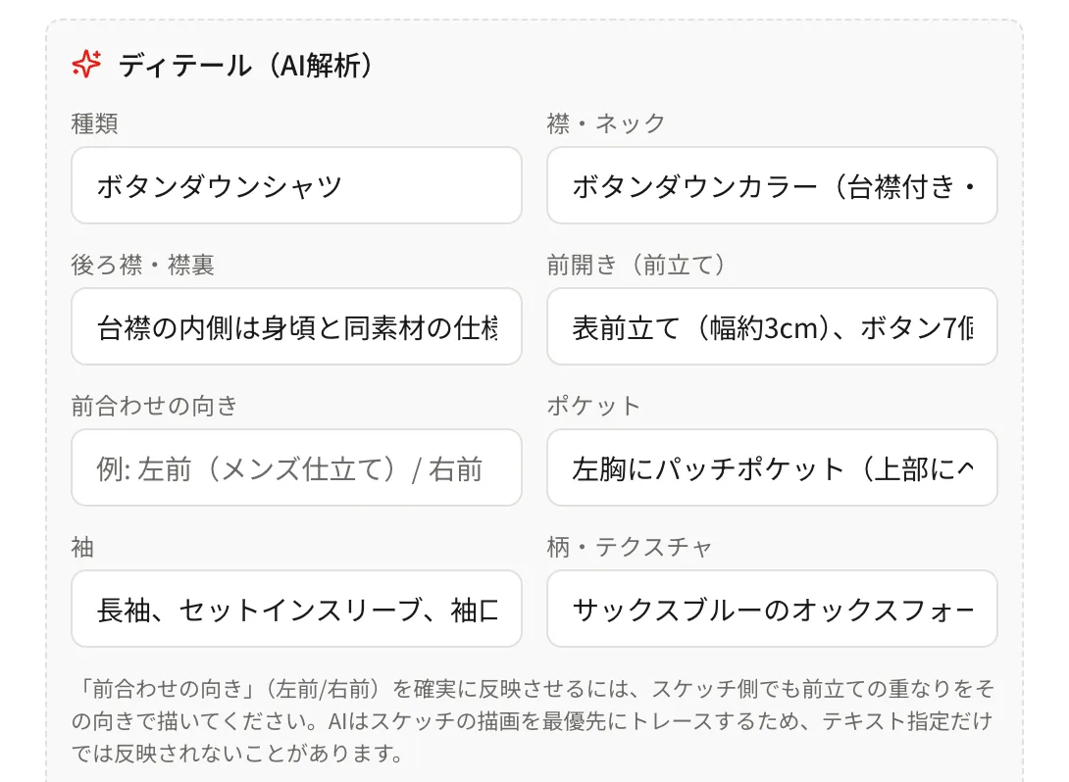Click the 前合わせの向き label

click(x=155, y=406)
